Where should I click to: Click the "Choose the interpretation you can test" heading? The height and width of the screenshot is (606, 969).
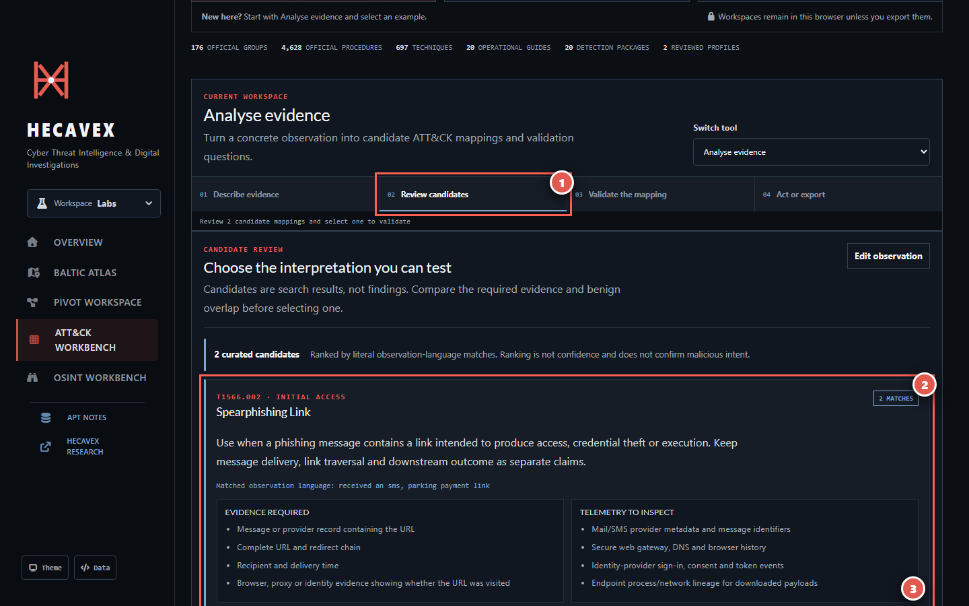coord(328,268)
